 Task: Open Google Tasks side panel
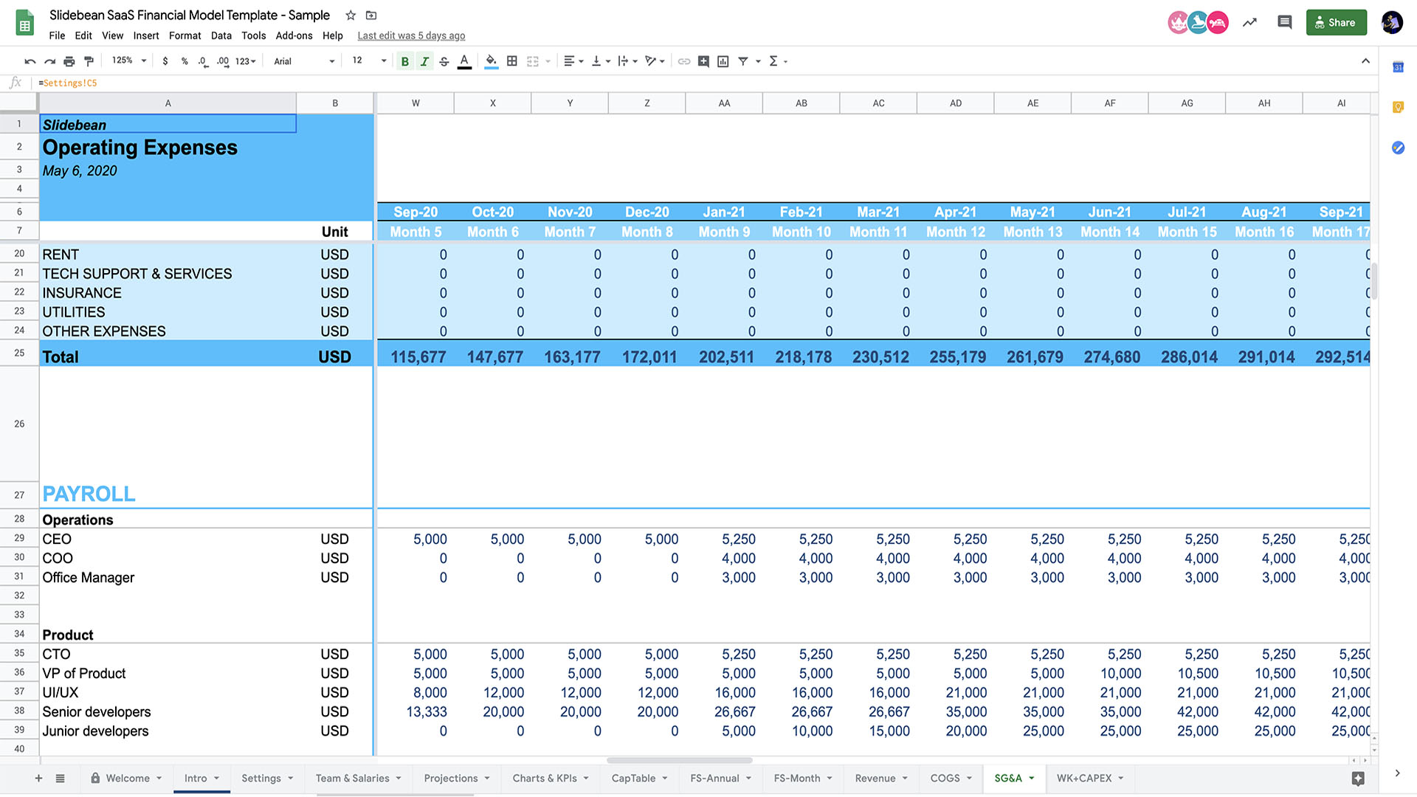coord(1397,147)
